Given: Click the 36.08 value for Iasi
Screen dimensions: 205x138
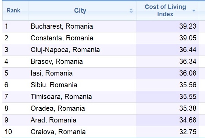Looking at the screenshot, I should pos(188,73).
